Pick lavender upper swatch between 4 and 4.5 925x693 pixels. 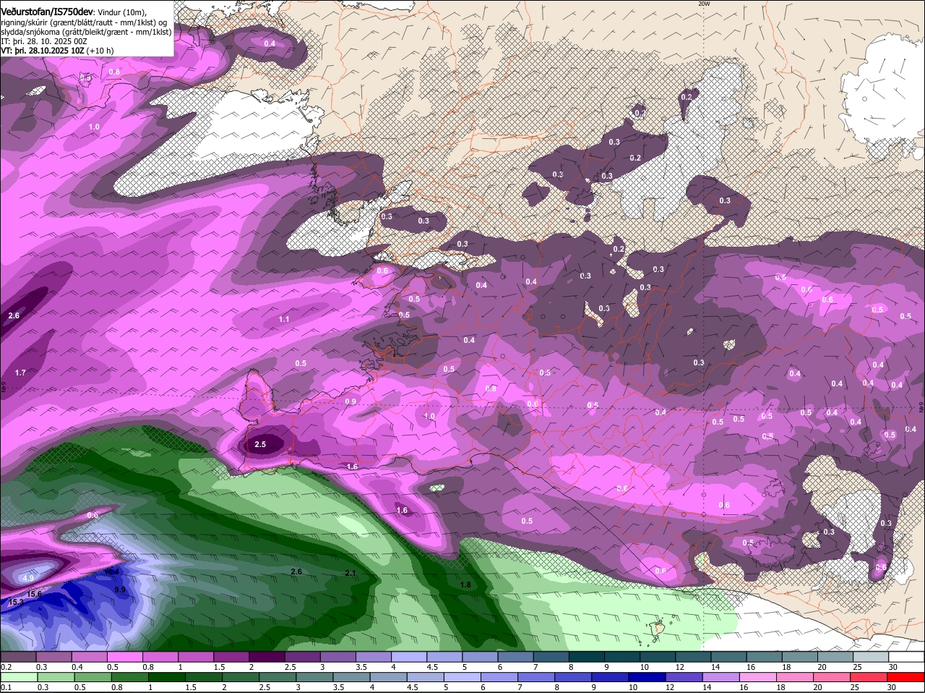pyautogui.click(x=408, y=656)
